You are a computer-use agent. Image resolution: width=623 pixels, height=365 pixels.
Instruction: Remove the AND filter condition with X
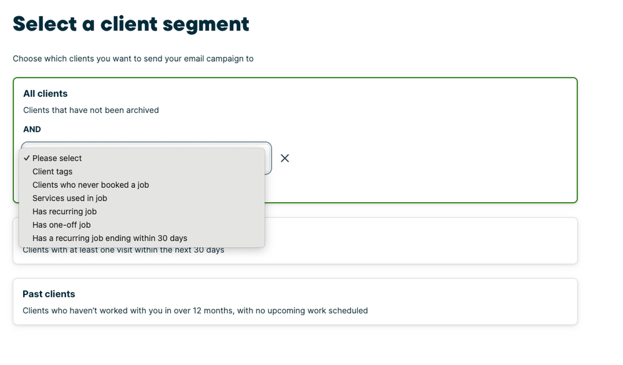285,158
